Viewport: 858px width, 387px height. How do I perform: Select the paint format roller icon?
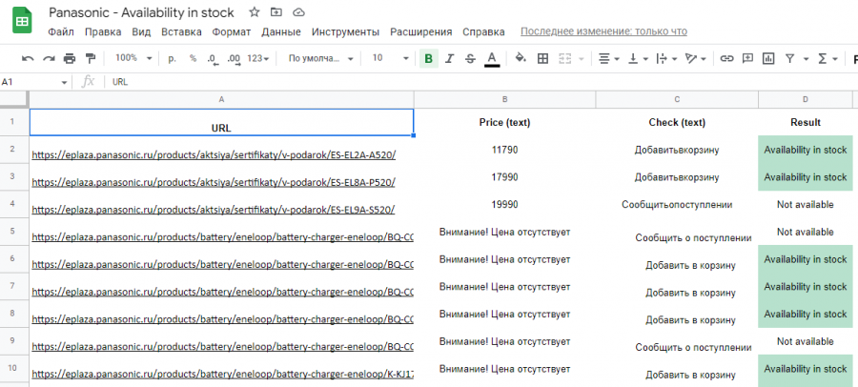coord(91,58)
